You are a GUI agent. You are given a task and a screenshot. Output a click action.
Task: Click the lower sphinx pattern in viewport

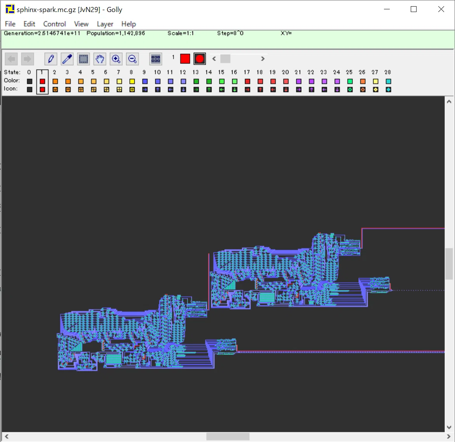coord(148,332)
